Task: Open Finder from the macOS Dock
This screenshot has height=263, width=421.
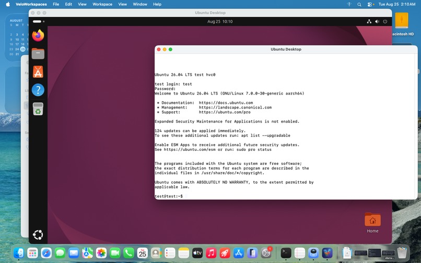Action: [x=19, y=253]
